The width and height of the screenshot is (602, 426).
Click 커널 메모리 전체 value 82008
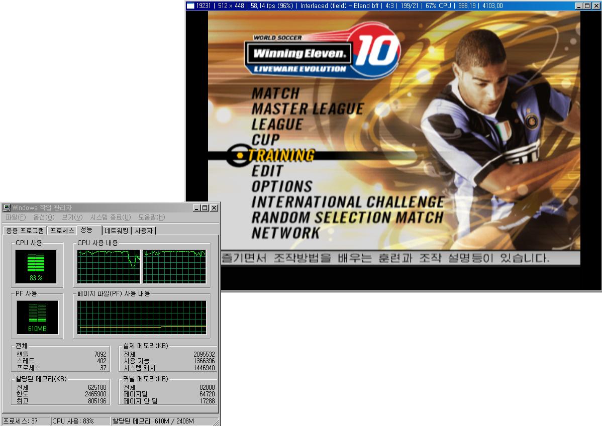click(208, 388)
